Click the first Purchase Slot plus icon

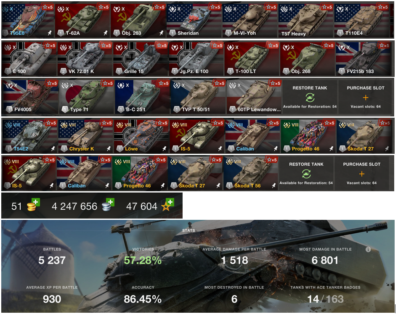tap(366, 98)
